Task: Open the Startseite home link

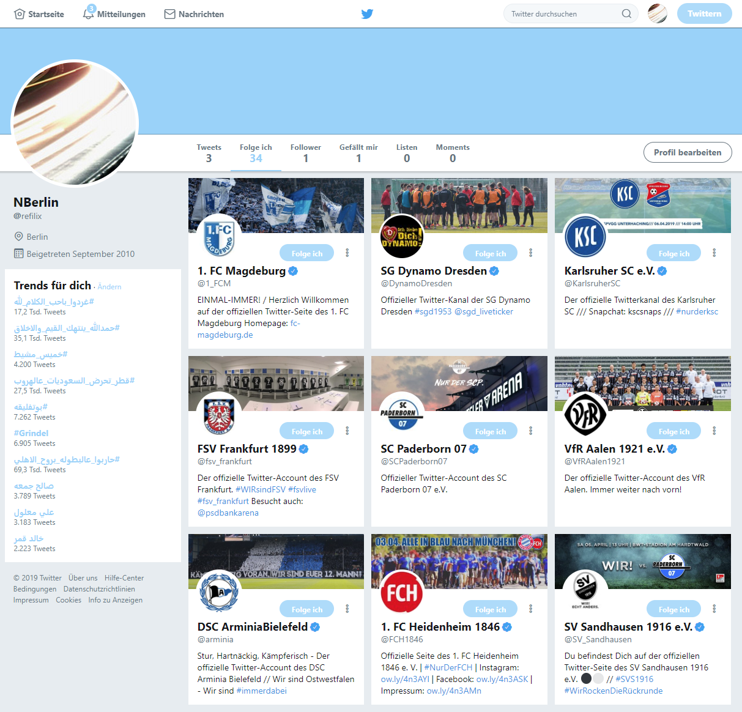Action: (39, 14)
